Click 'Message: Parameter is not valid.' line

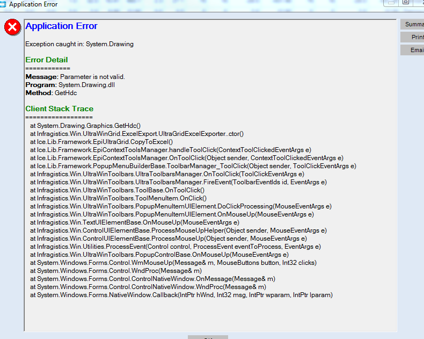click(x=75, y=77)
